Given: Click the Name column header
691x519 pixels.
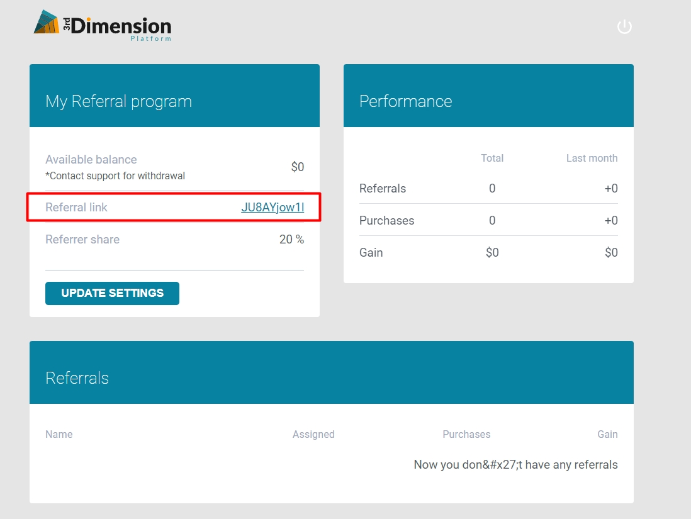Looking at the screenshot, I should pos(59,435).
